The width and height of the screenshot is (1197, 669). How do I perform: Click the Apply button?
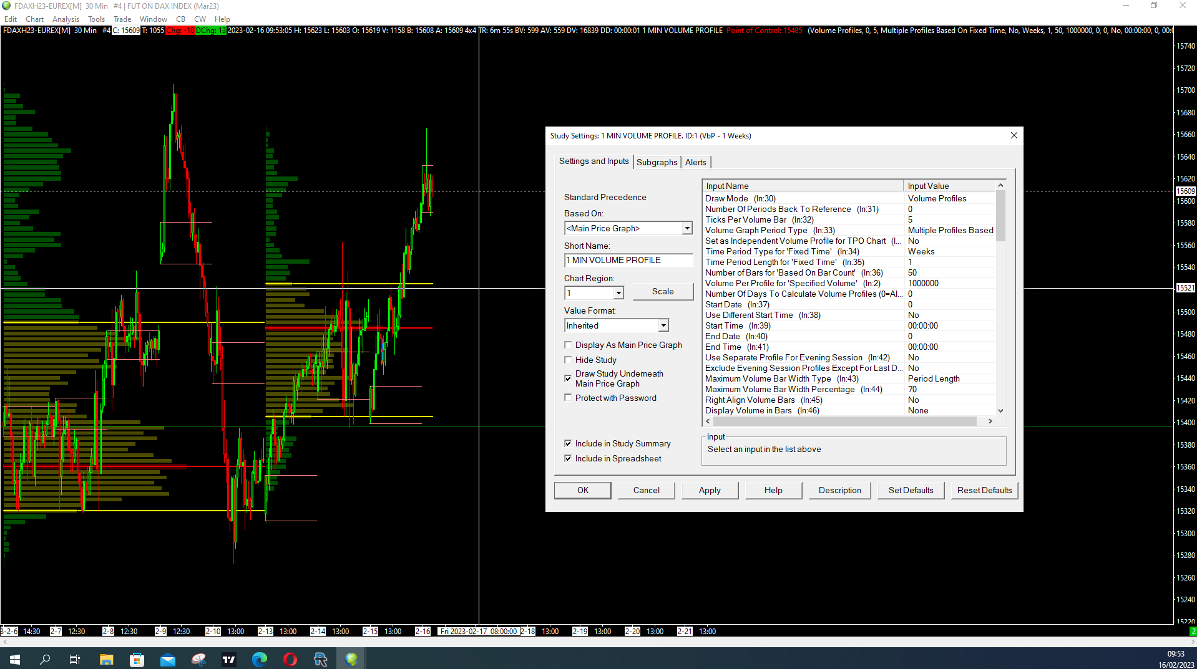[709, 490]
